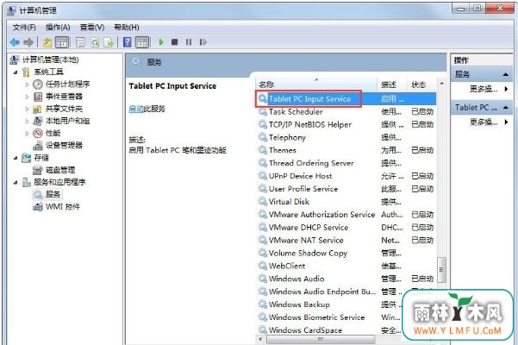Open the 帮助(H) menu
Viewport: 518px width, 345px height.
127,28
